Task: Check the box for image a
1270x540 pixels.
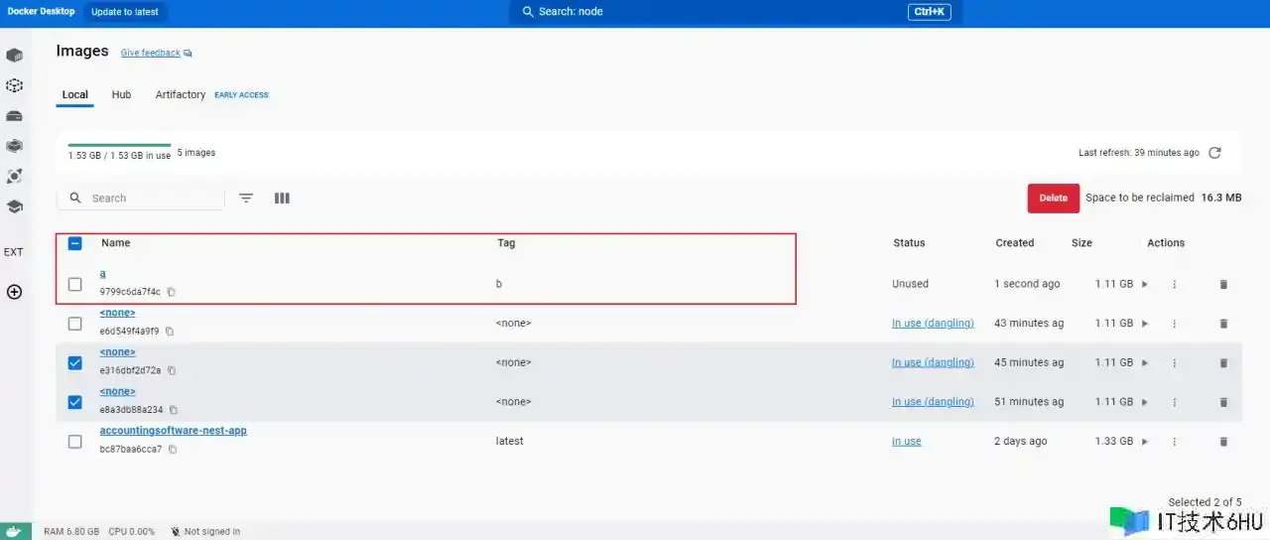Action: [75, 284]
